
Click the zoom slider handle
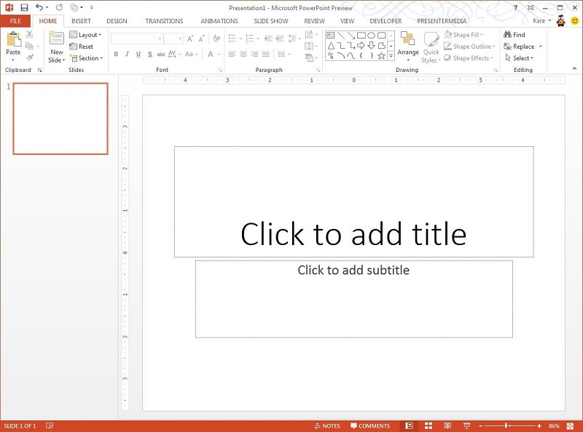pos(506,425)
